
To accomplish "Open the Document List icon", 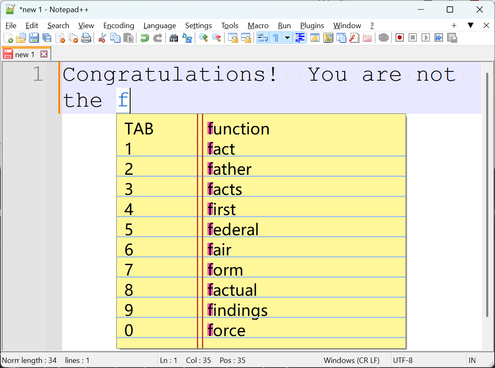I will point(341,38).
